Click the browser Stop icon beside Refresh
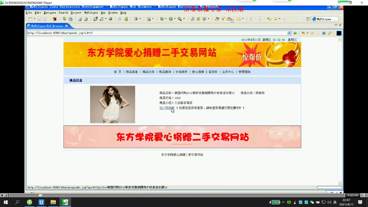 coord(324,33)
